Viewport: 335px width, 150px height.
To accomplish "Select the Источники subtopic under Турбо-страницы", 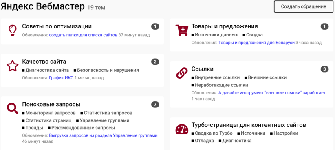I will point(251,133).
